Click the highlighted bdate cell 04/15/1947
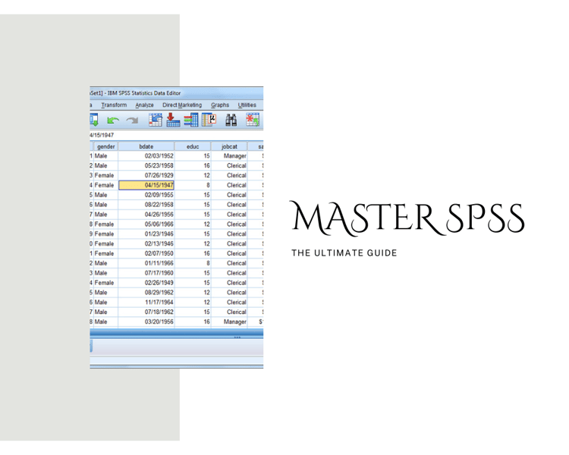Viewport: 569px width, 455px height. click(x=146, y=185)
